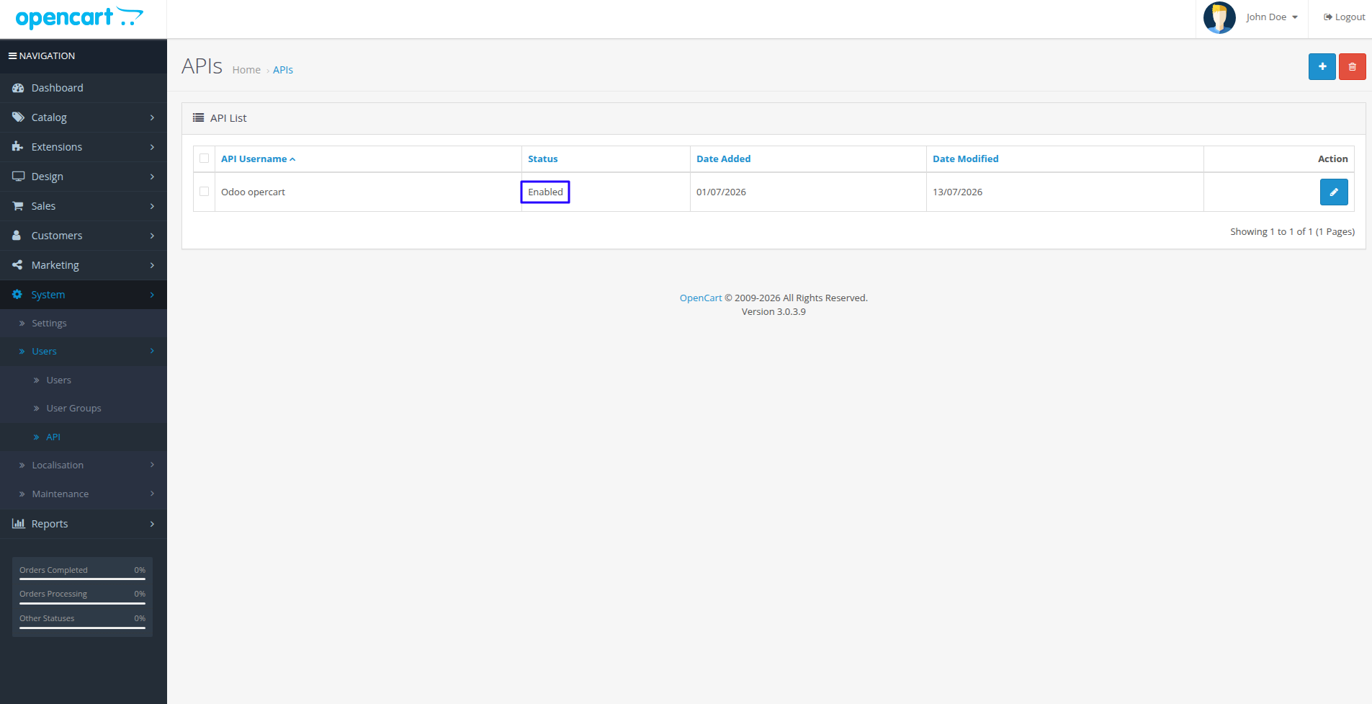Expand the Sales menu chevron
Viewport: 1372px width, 704px height.
pos(152,206)
